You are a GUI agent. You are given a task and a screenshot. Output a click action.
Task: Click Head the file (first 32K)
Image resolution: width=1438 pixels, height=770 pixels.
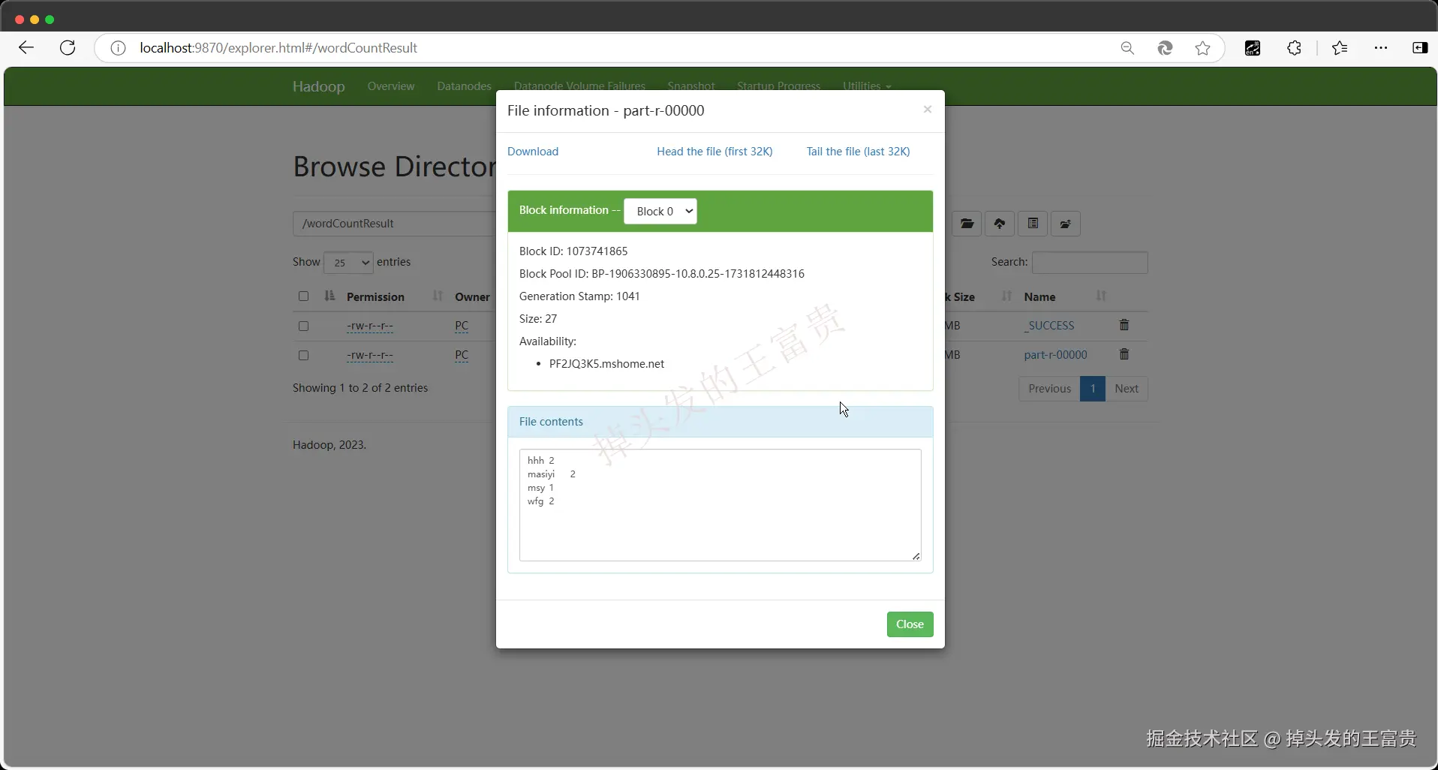714,152
